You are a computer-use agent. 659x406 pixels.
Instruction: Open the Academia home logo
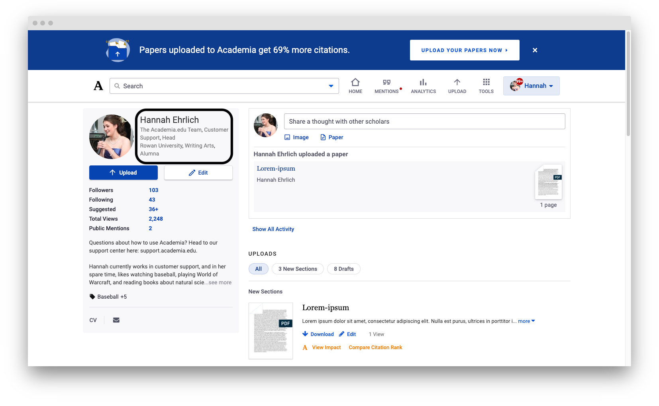point(98,85)
